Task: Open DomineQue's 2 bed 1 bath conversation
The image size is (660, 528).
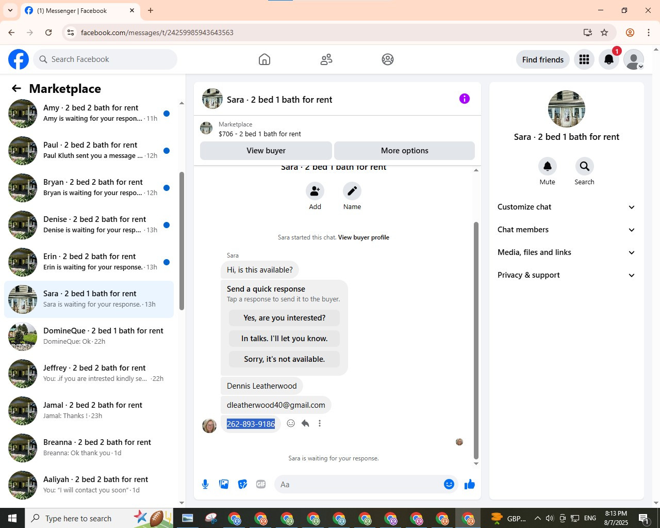Action: [89, 337]
